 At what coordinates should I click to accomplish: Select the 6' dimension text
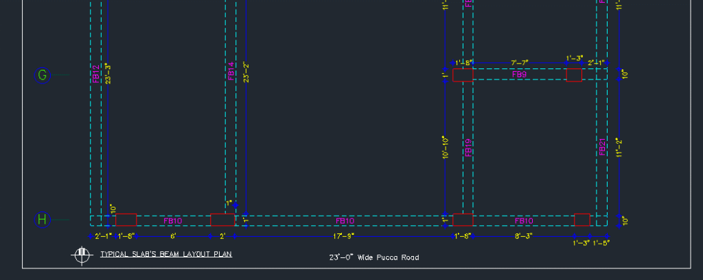tap(172, 236)
